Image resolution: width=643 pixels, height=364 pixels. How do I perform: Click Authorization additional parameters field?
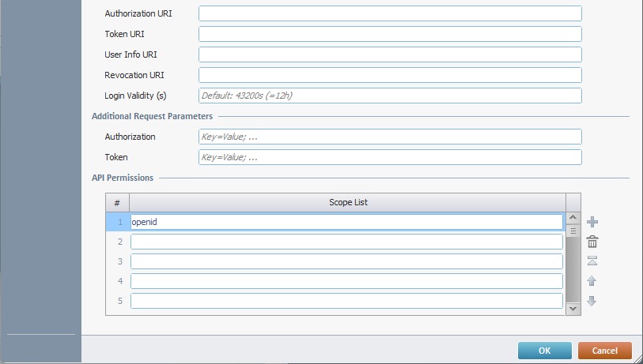tap(390, 137)
